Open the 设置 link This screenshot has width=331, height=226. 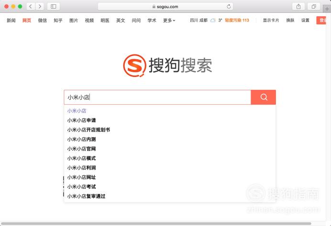coord(305,20)
